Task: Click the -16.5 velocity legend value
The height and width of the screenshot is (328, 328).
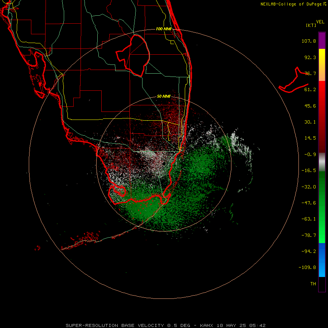Action: click(309, 171)
